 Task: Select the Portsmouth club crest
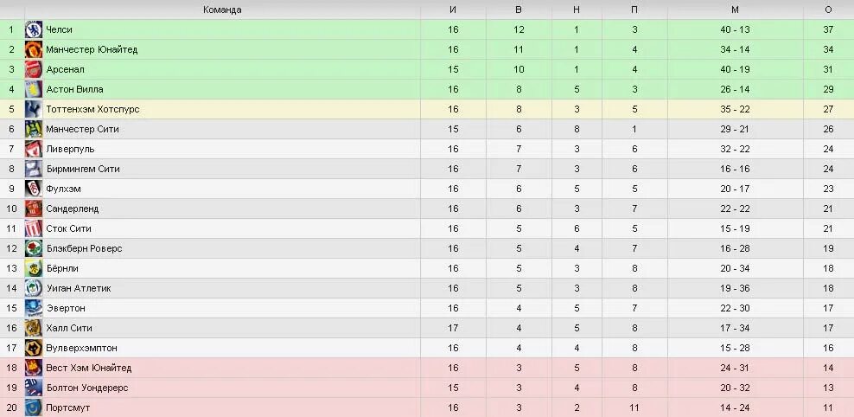[x=33, y=407]
